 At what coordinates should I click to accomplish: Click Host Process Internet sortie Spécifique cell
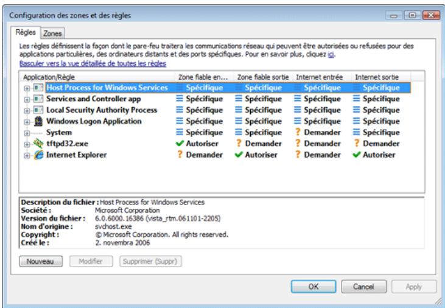point(381,88)
